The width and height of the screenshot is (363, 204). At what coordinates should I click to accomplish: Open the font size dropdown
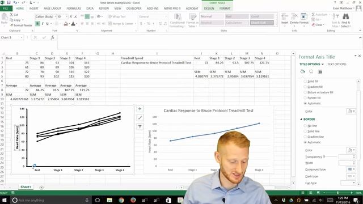67,16
